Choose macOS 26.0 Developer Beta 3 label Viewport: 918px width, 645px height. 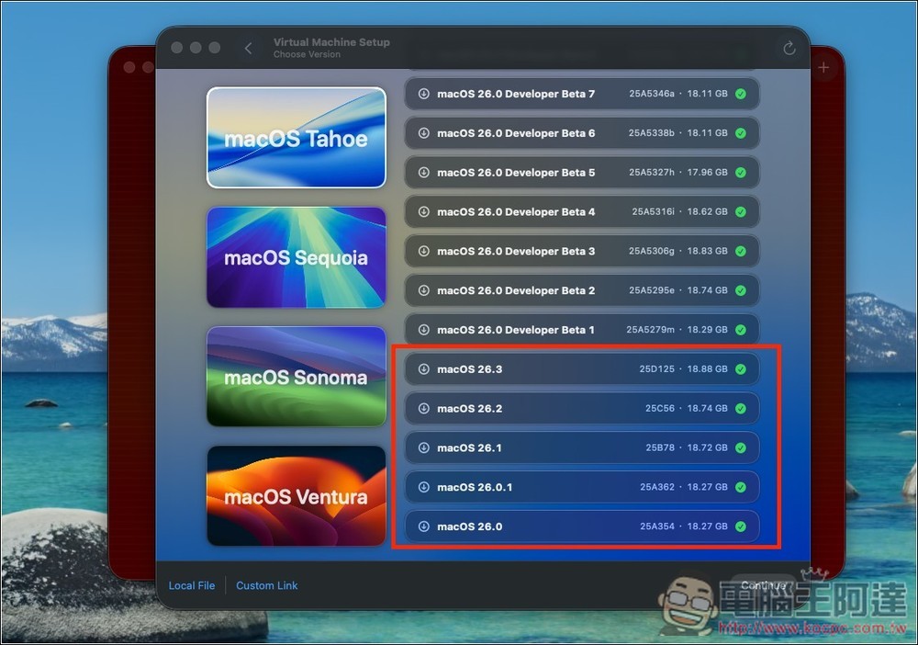[x=516, y=251]
